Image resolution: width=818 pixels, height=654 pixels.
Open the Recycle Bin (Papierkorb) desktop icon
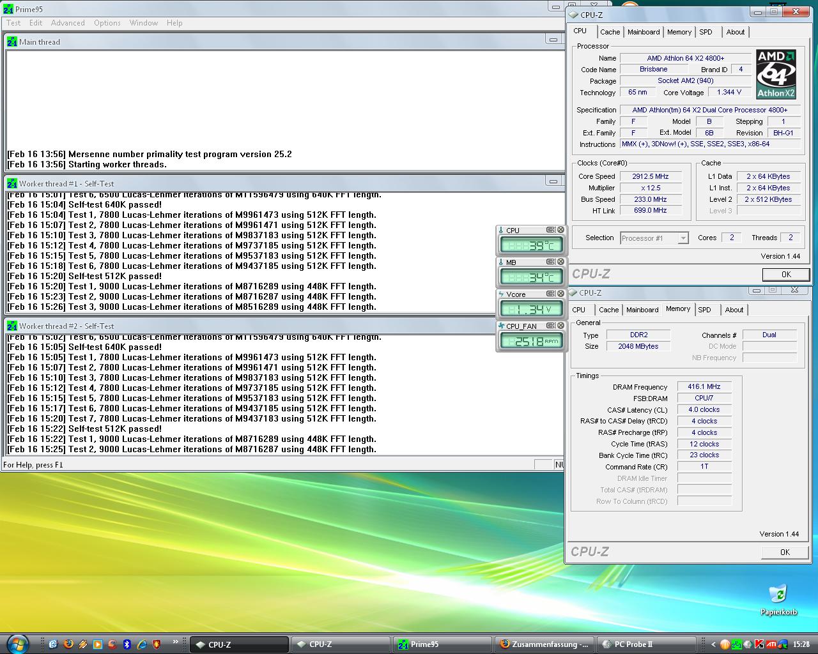point(778,600)
